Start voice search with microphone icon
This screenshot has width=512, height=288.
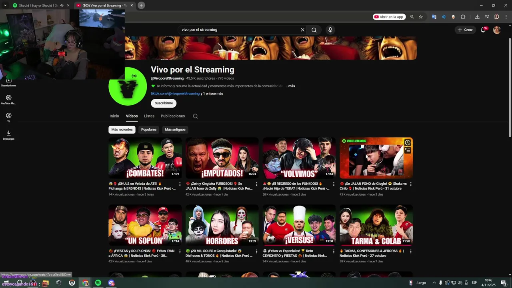(x=330, y=30)
